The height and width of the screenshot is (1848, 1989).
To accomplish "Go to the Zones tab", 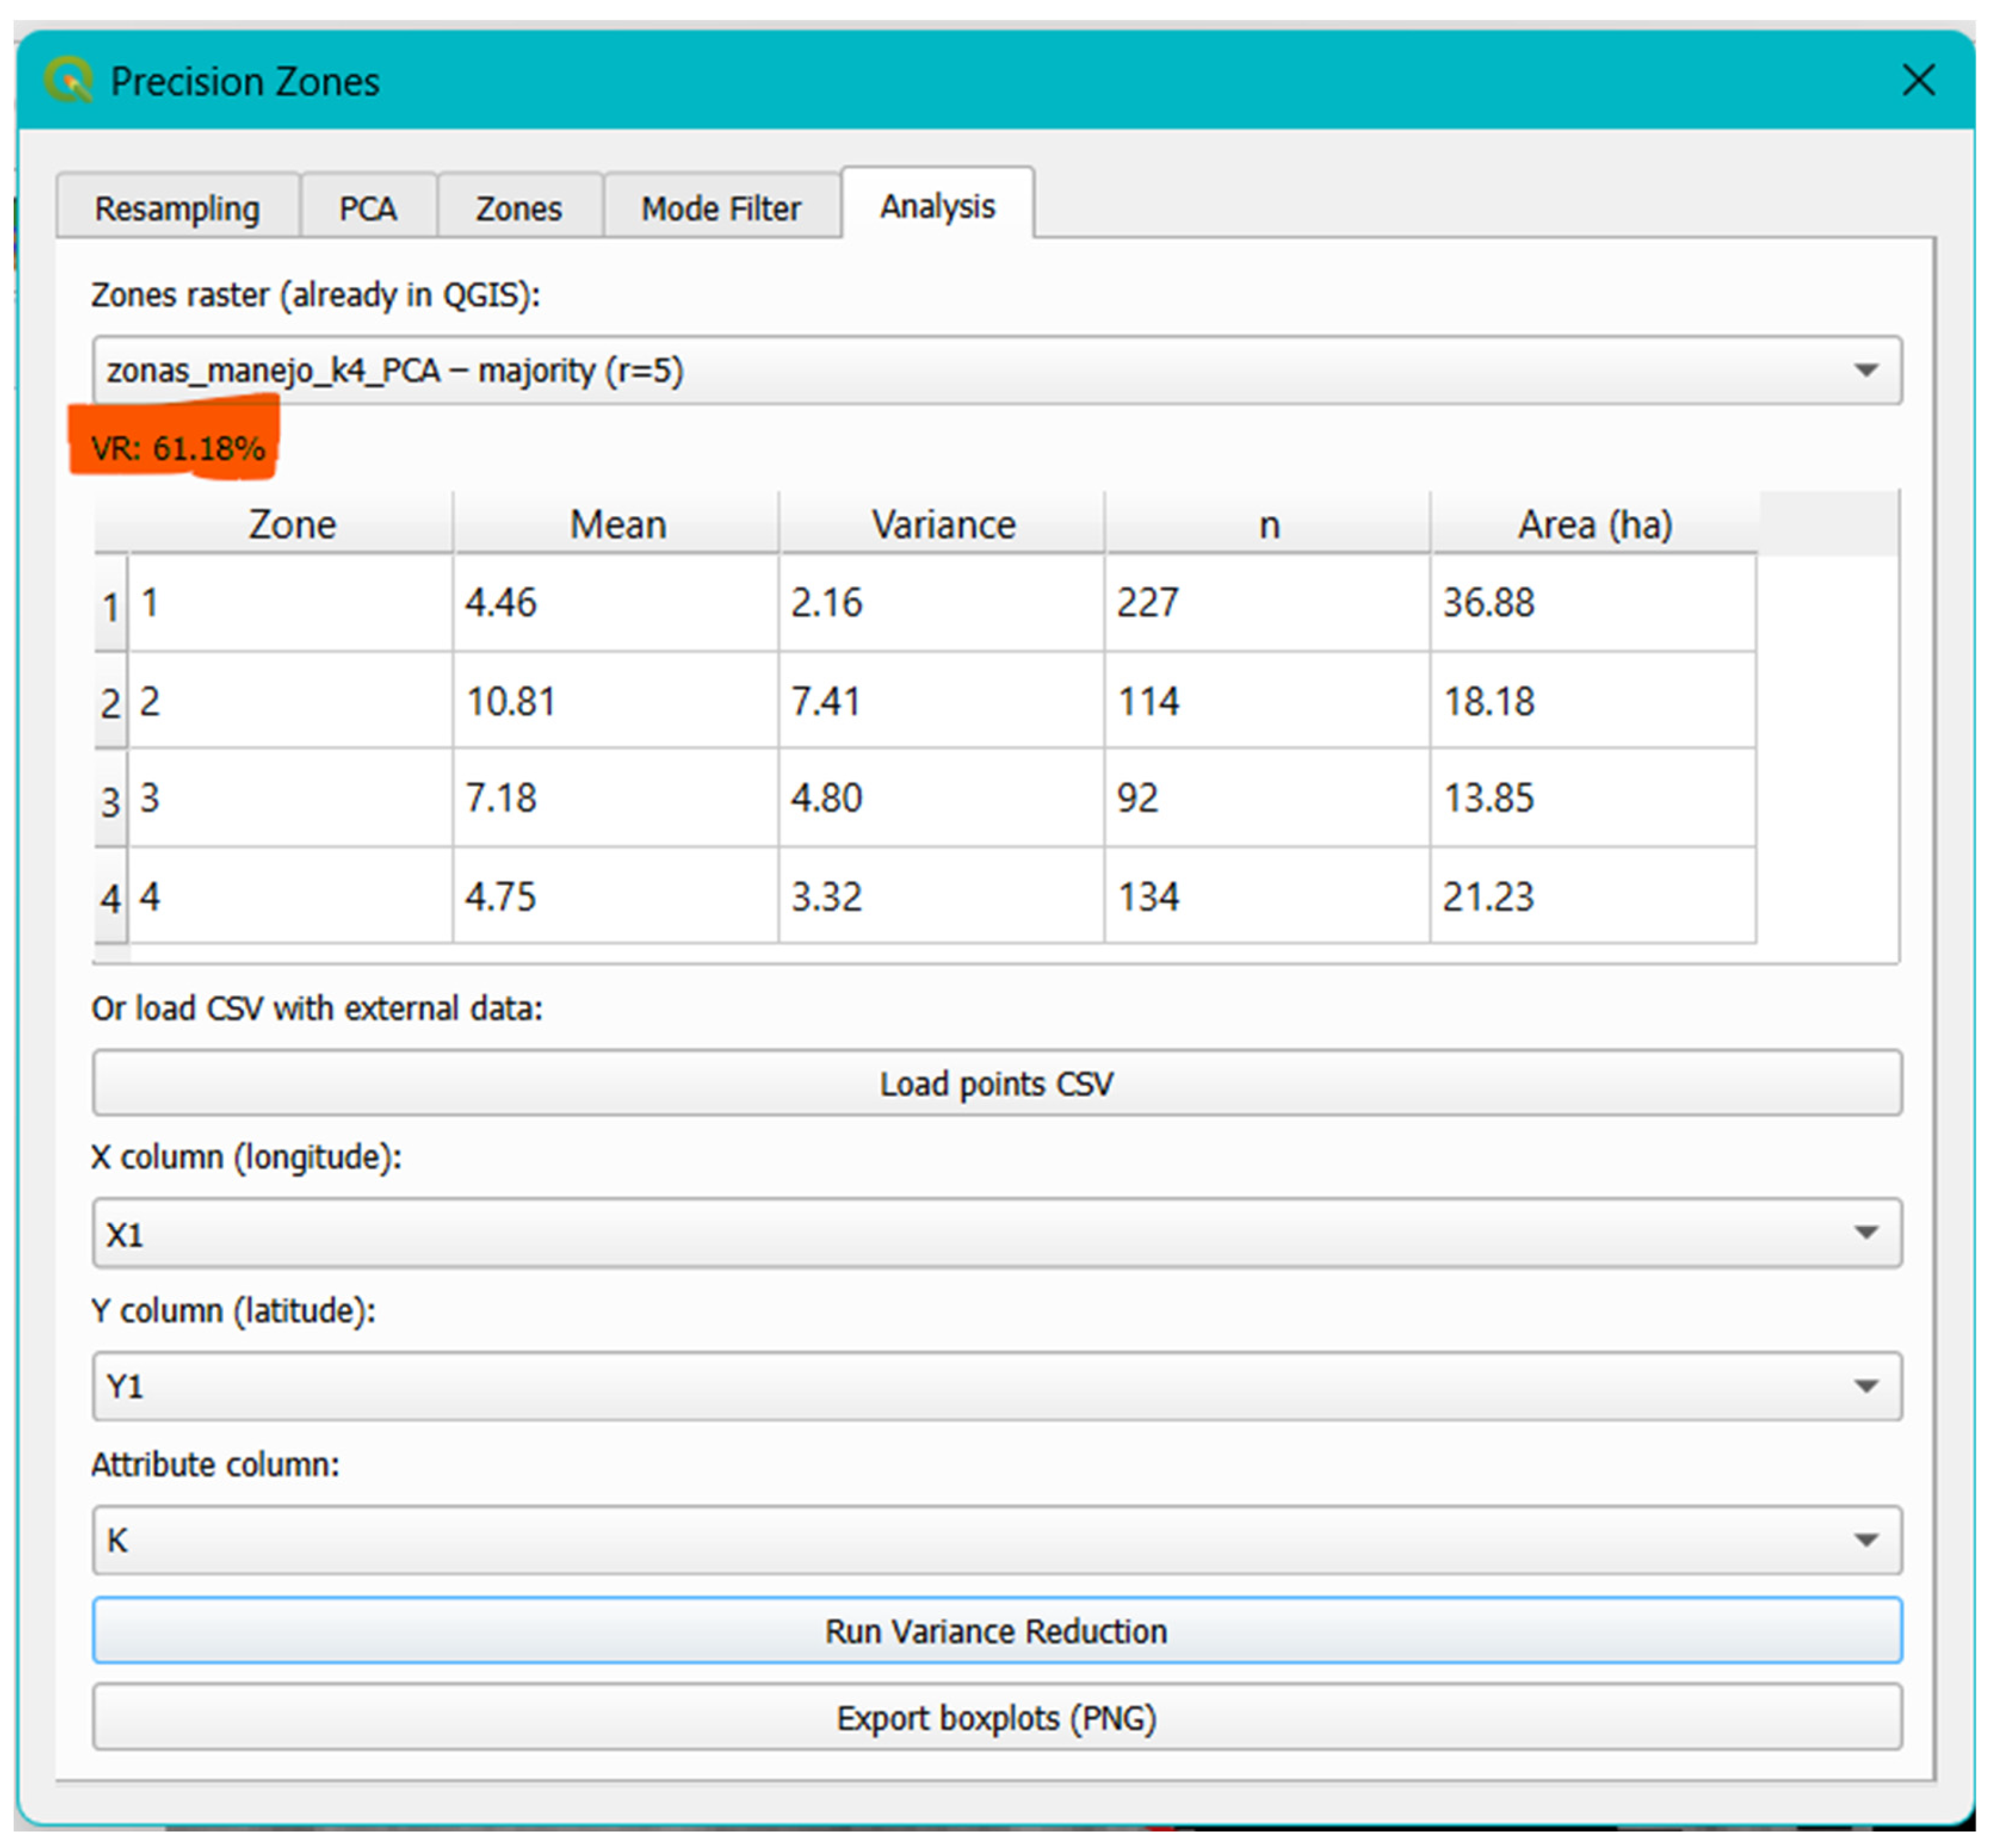I will [x=518, y=208].
